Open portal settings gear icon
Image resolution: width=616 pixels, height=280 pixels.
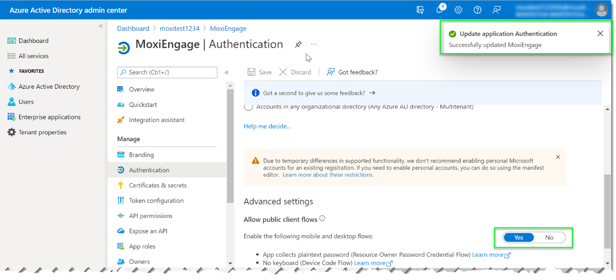pyautogui.click(x=458, y=10)
